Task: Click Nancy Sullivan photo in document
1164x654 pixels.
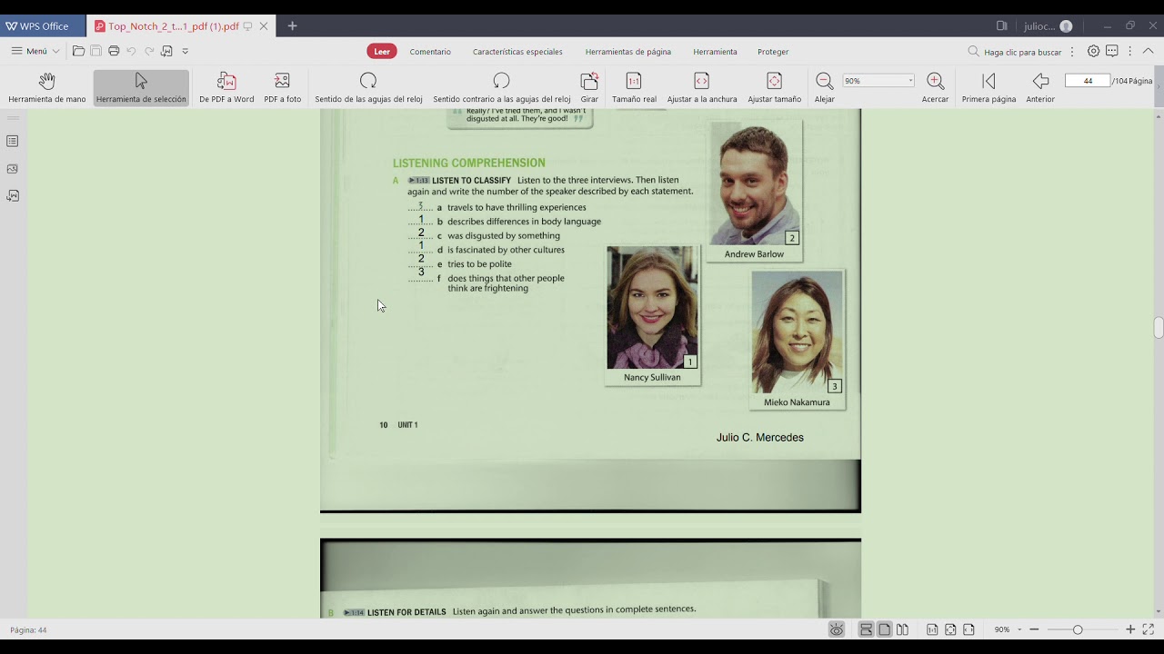Action: [652, 308]
